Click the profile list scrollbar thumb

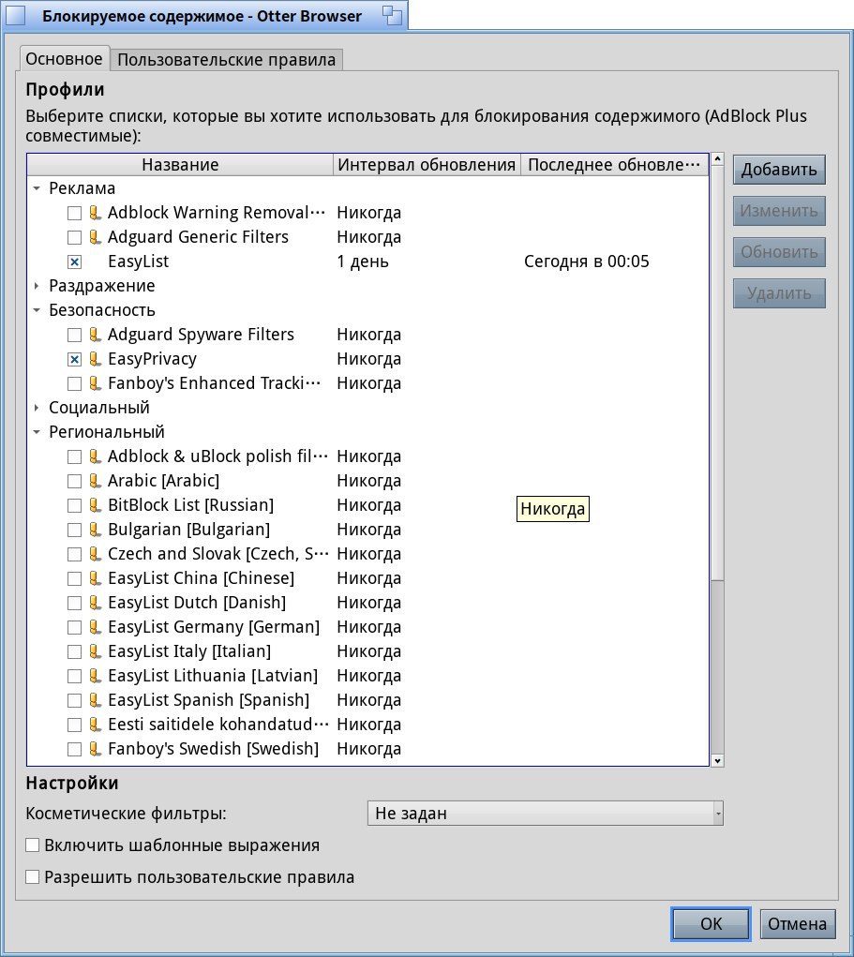718,372
